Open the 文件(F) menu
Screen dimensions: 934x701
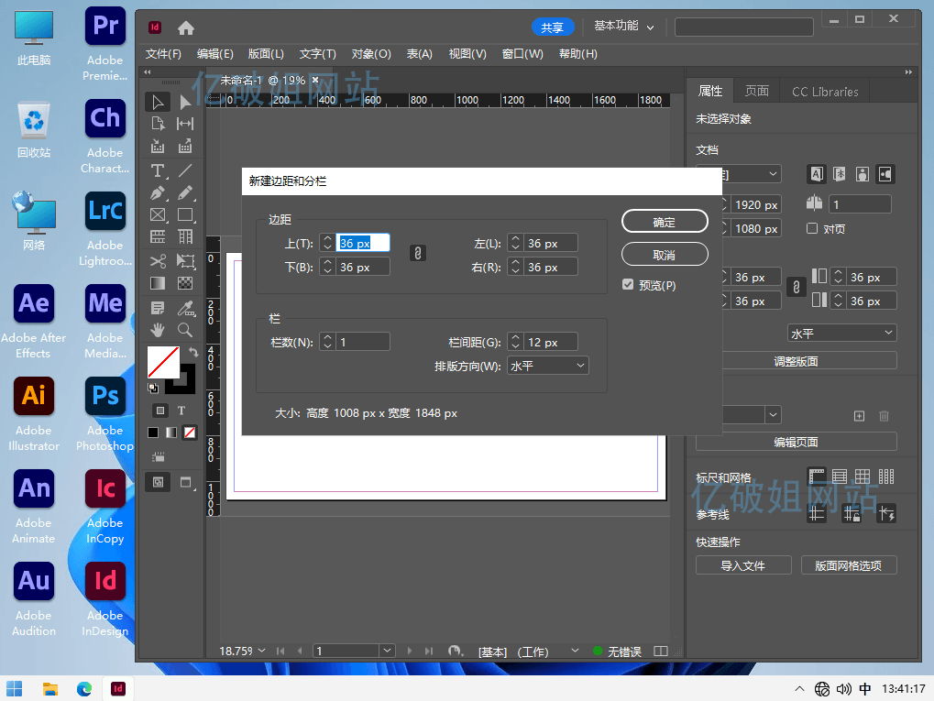163,54
